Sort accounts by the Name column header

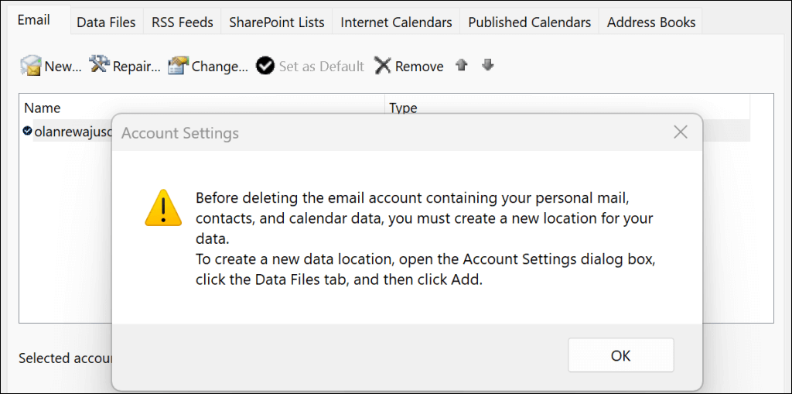(43, 108)
